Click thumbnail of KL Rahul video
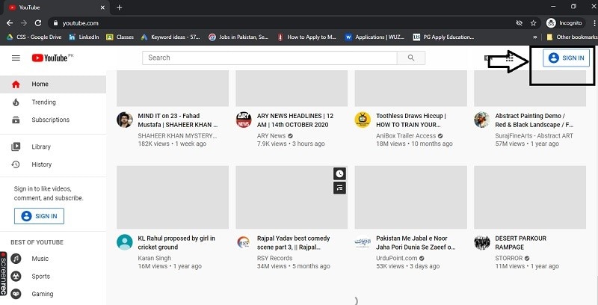598x305 pixels. click(173, 197)
